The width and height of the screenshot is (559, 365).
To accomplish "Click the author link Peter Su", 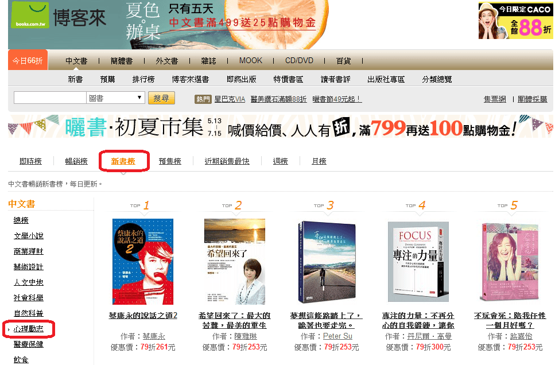I will point(337,336).
